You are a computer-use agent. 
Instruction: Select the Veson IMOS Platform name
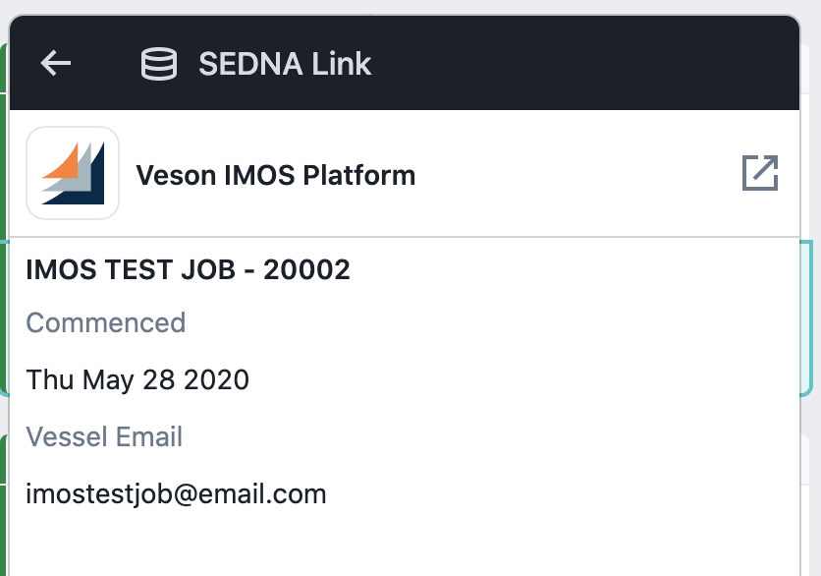tap(275, 175)
